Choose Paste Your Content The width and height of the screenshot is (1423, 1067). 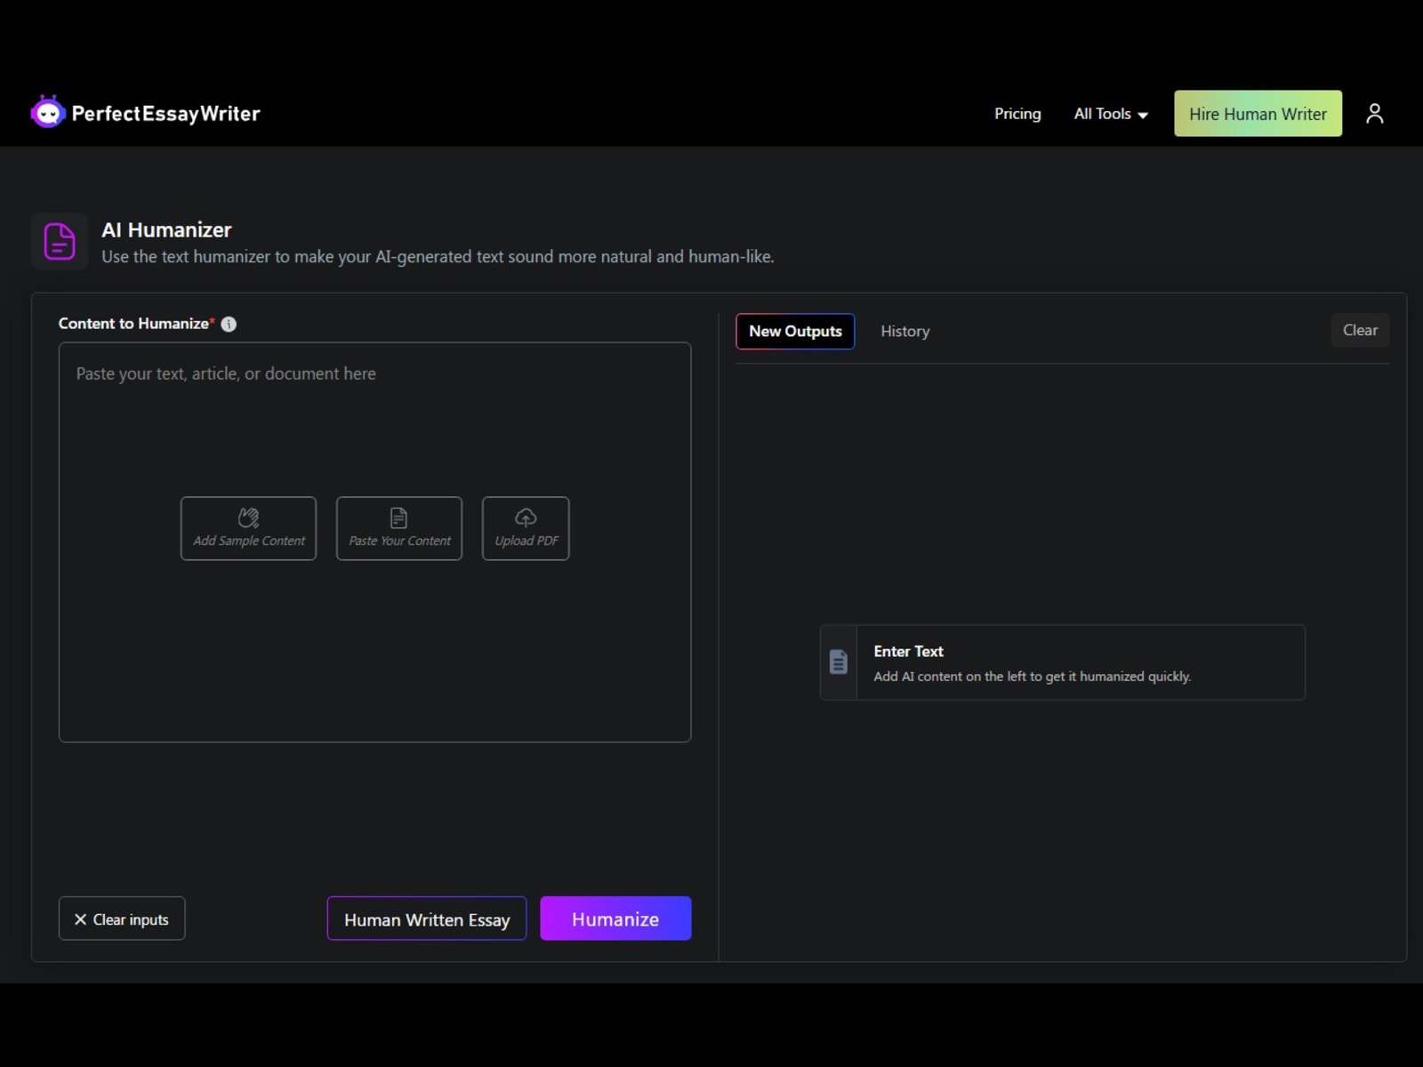coord(398,528)
